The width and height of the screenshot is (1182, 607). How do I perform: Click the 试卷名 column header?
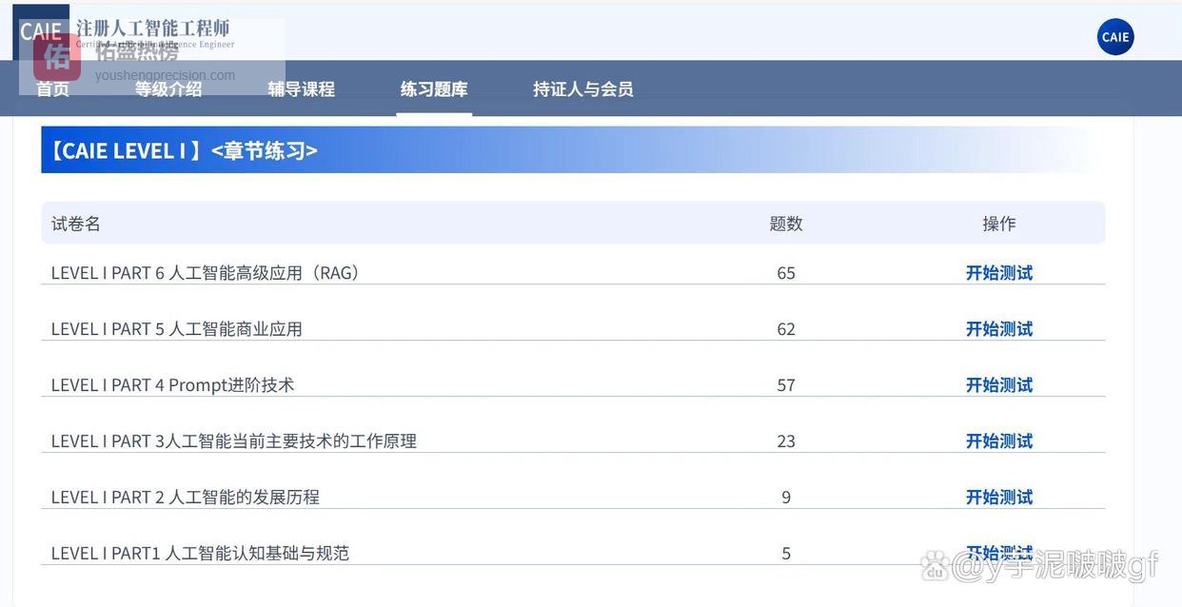76,224
